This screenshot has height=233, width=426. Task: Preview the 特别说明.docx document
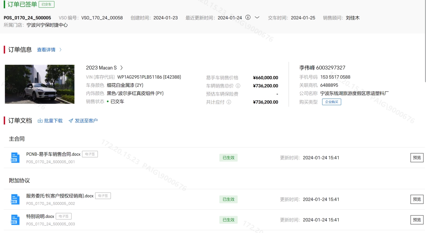(417, 220)
